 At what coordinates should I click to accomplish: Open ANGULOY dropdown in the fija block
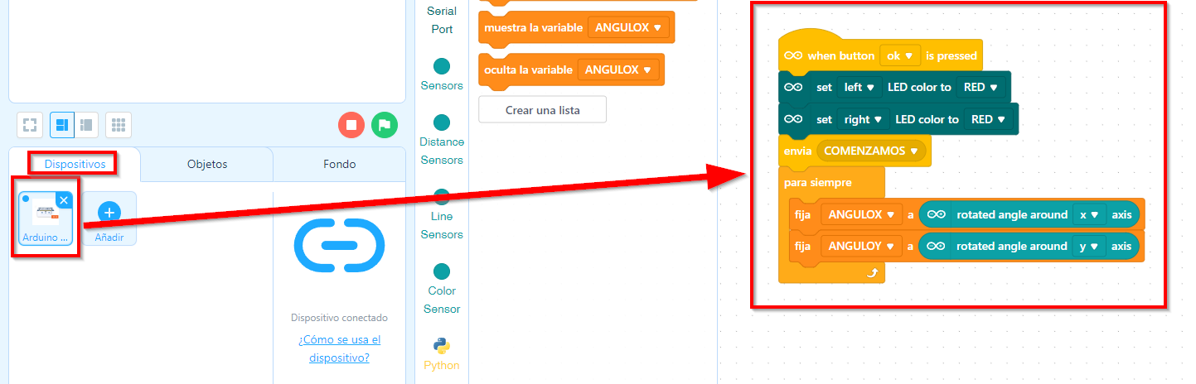click(x=861, y=246)
